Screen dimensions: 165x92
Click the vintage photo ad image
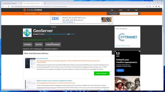pos(127,83)
